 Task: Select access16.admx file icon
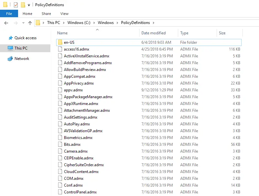pyautogui.click(x=60, y=49)
